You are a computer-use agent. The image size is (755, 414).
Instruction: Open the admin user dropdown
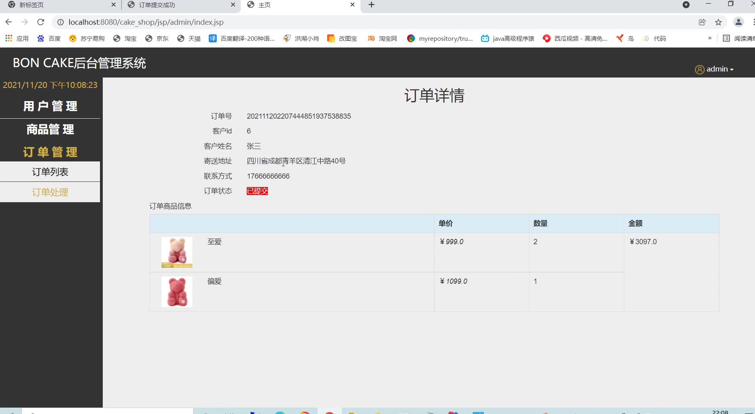[714, 69]
